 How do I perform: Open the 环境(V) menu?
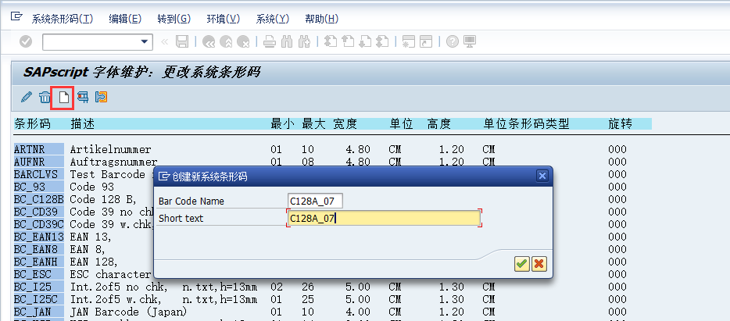click(x=223, y=19)
